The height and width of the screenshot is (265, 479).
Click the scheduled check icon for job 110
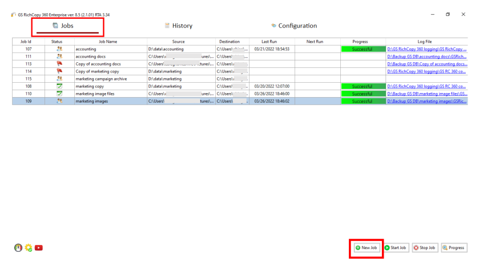tap(59, 94)
